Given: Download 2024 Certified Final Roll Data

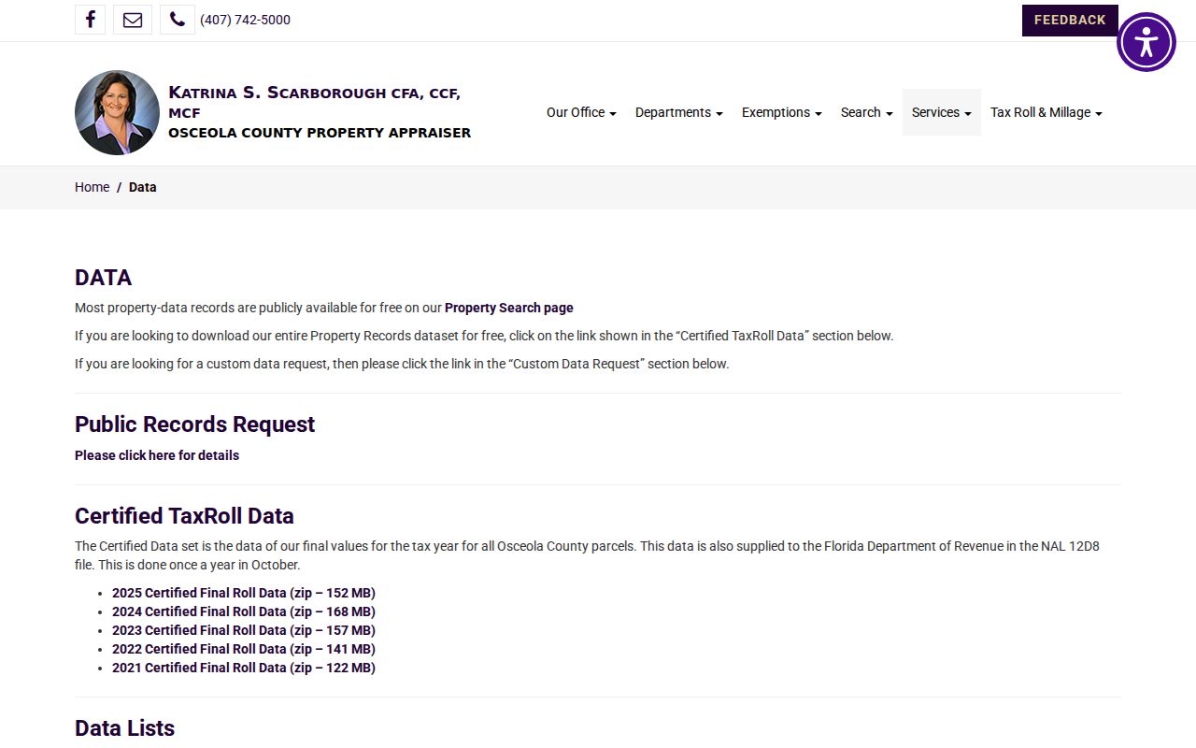Looking at the screenshot, I should [x=244, y=611].
